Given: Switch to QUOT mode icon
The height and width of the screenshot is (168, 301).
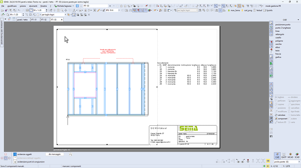Looking at the screenshot, I should pyautogui.click(x=284, y=156).
